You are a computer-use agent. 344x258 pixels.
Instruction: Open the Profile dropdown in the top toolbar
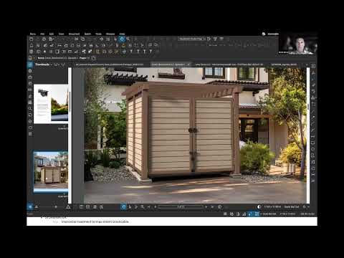tap(192, 39)
